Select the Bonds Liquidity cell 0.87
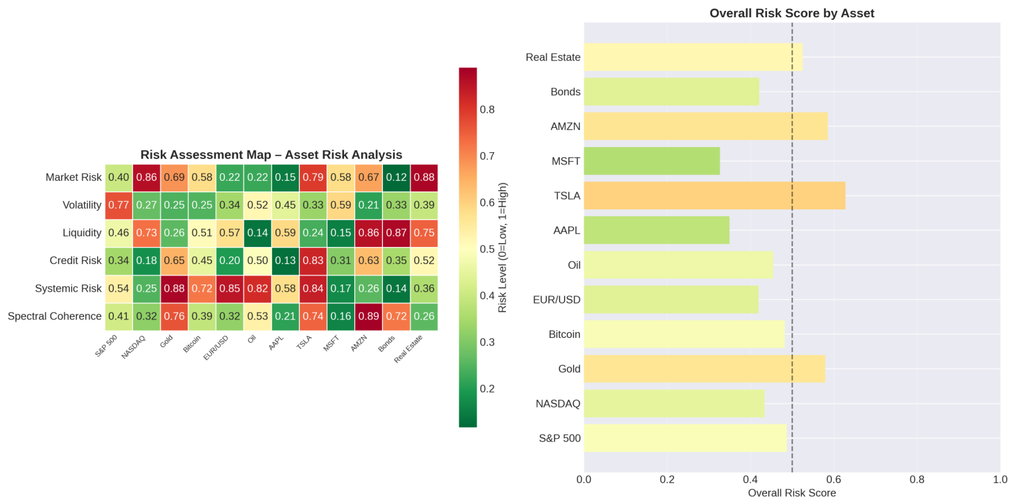1015x504 pixels. tap(396, 233)
